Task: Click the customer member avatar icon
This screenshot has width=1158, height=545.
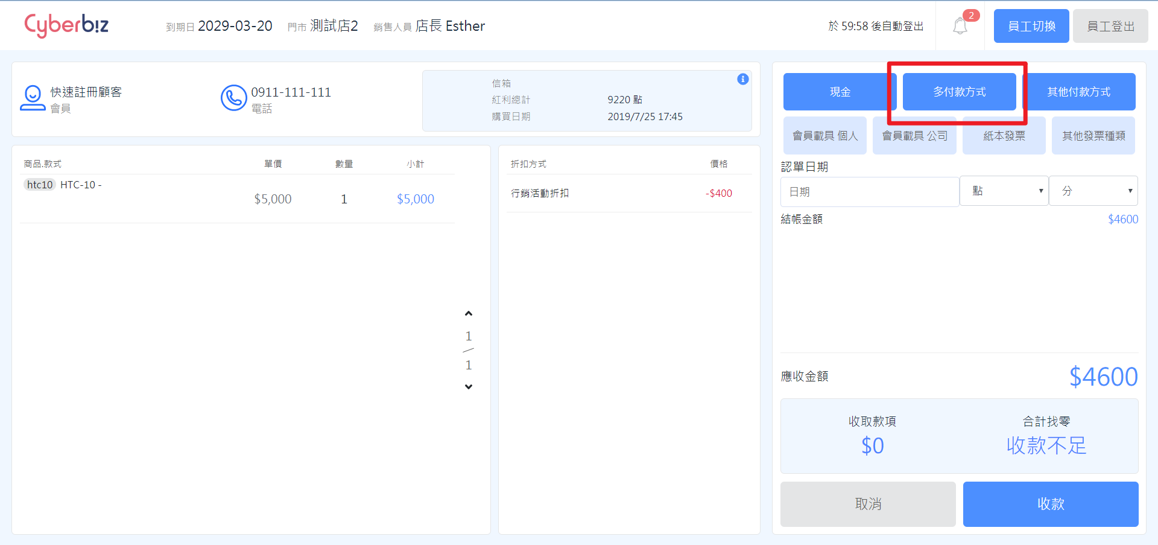Action: (x=33, y=98)
